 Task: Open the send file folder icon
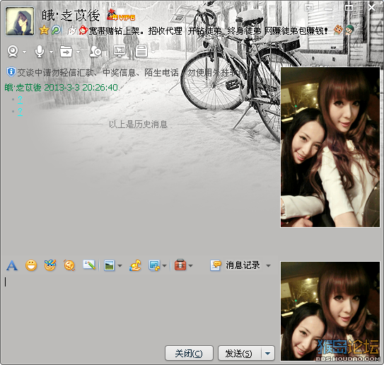[66, 52]
